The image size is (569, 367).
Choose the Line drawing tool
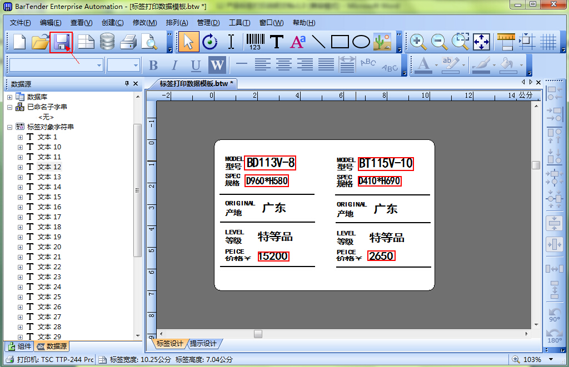318,42
